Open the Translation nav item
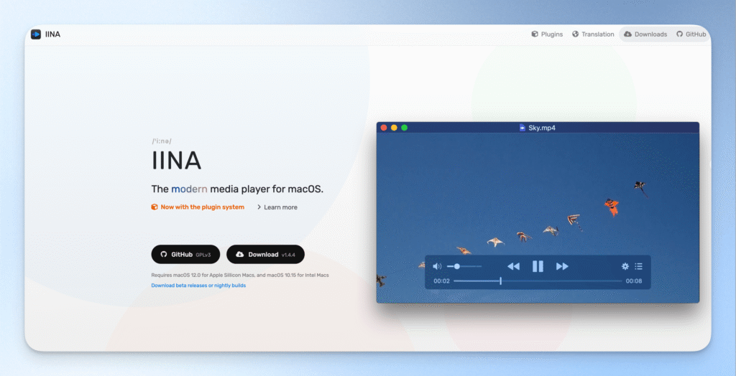 pos(593,34)
